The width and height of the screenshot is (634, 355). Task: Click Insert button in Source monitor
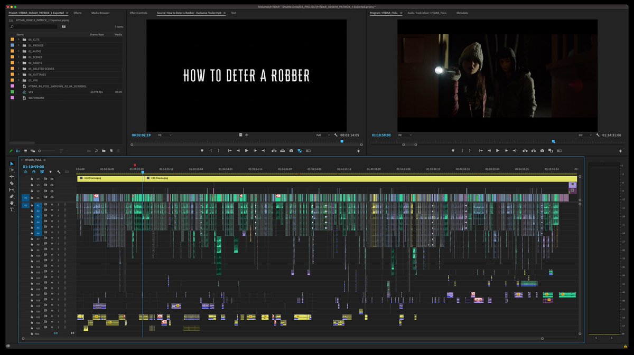(274, 150)
